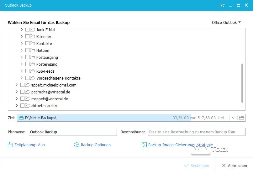Viewport: 253px width, 173px height.
Task: Click the folder icon next to Posteingang
Action: 33,64
